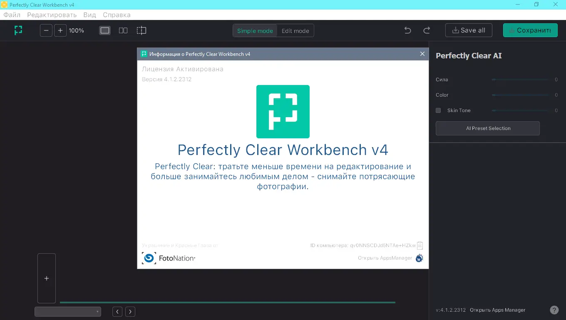Zoom in with the plus button
The image size is (566, 320).
60,30
